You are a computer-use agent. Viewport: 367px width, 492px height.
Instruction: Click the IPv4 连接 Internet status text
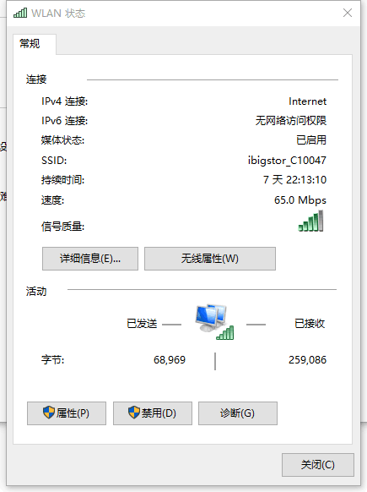(x=307, y=101)
